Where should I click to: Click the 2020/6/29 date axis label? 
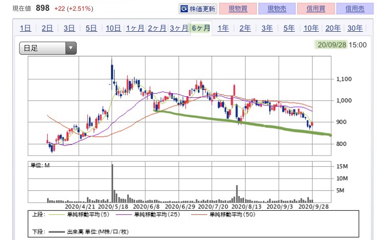tap(180, 207)
